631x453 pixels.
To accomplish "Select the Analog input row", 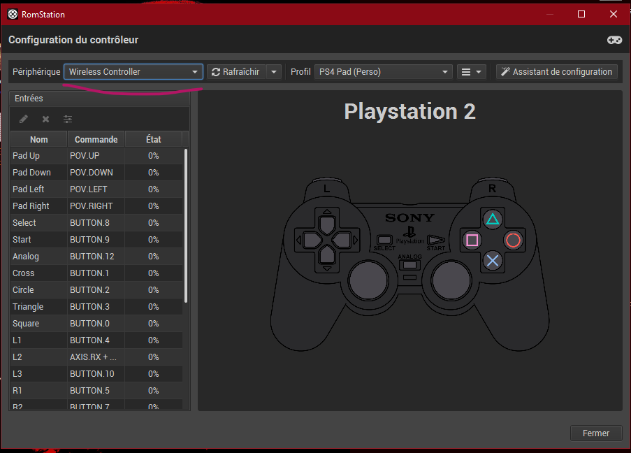I will pos(96,257).
